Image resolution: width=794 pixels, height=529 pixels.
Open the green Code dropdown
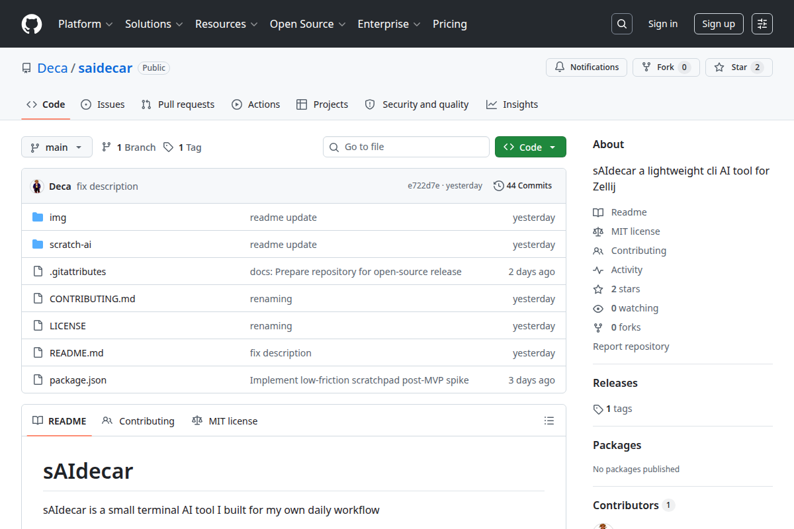[x=531, y=147]
